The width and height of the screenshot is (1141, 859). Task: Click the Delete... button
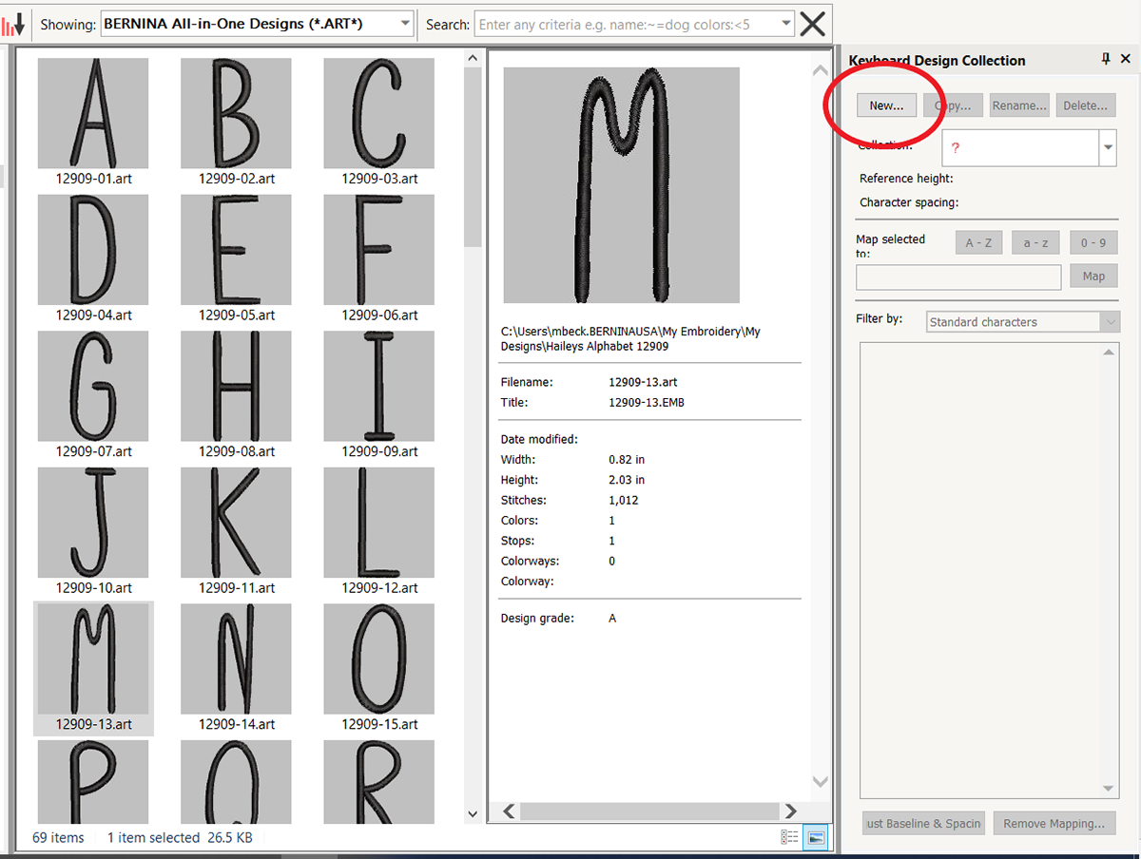1085,105
